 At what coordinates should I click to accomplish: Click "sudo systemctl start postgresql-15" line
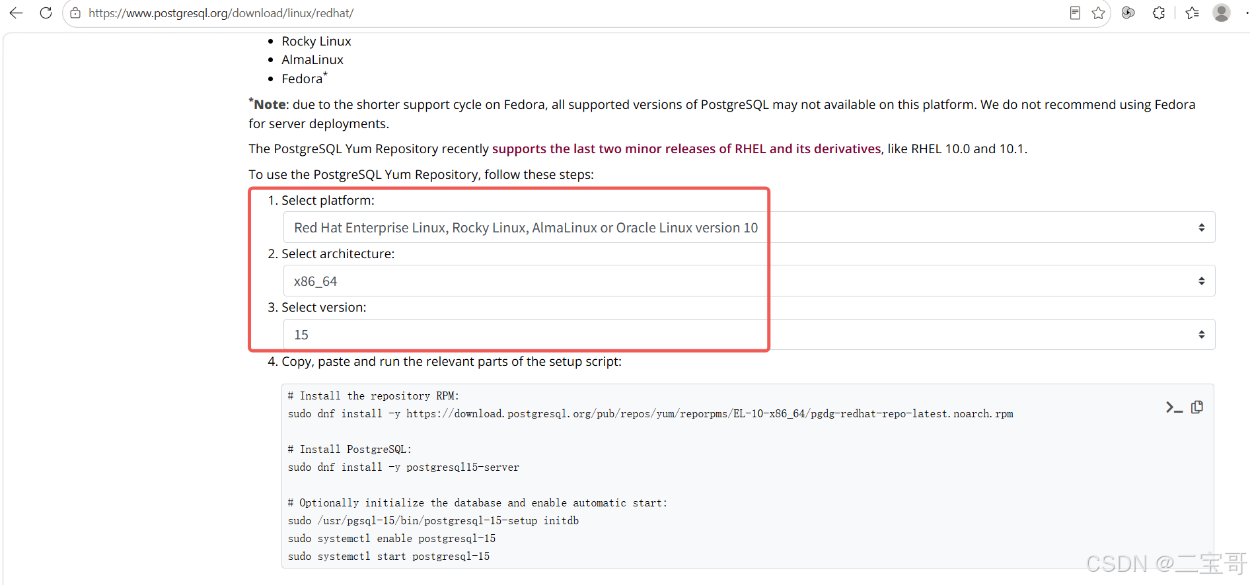click(388, 556)
